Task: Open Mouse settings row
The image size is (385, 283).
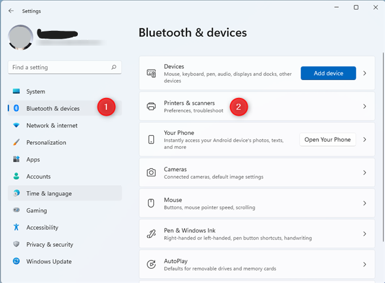Action: click(257, 203)
